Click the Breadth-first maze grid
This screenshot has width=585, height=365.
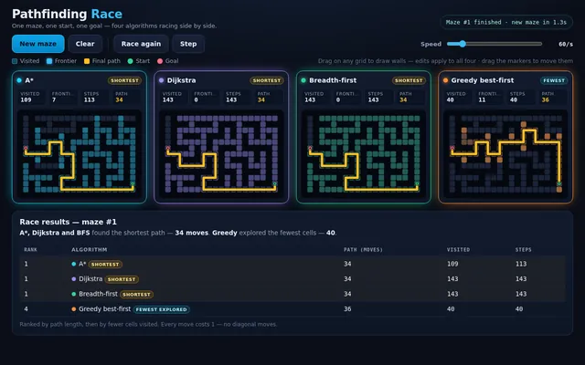(364, 154)
